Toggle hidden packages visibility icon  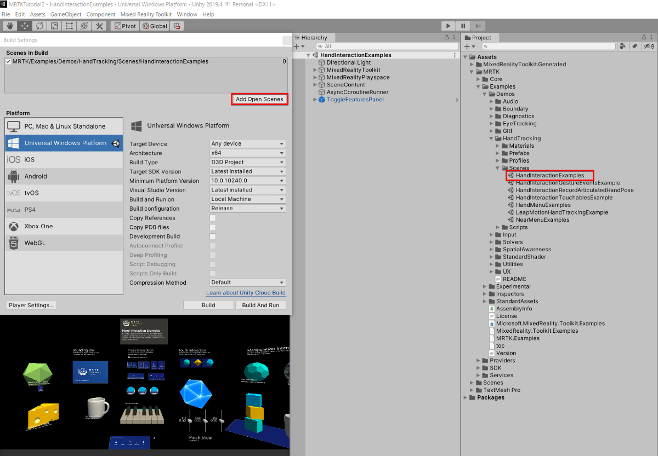pyautogui.click(x=649, y=47)
